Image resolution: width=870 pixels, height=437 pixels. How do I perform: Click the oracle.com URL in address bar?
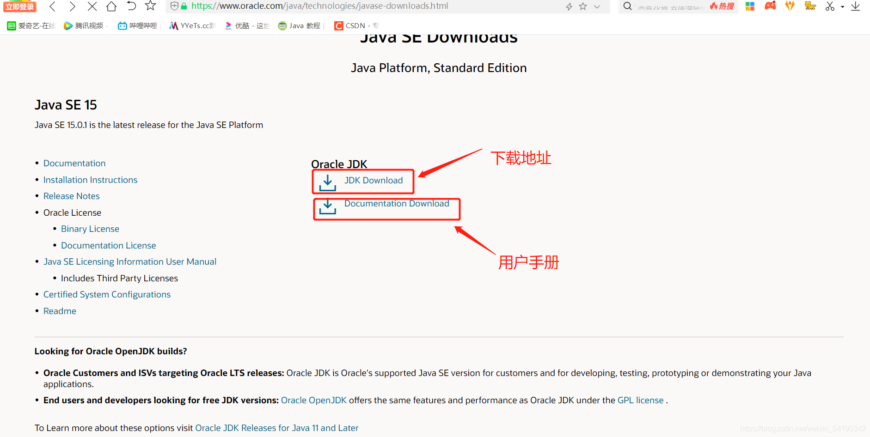point(320,6)
